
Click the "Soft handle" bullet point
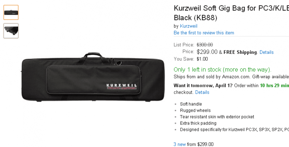tap(191, 104)
